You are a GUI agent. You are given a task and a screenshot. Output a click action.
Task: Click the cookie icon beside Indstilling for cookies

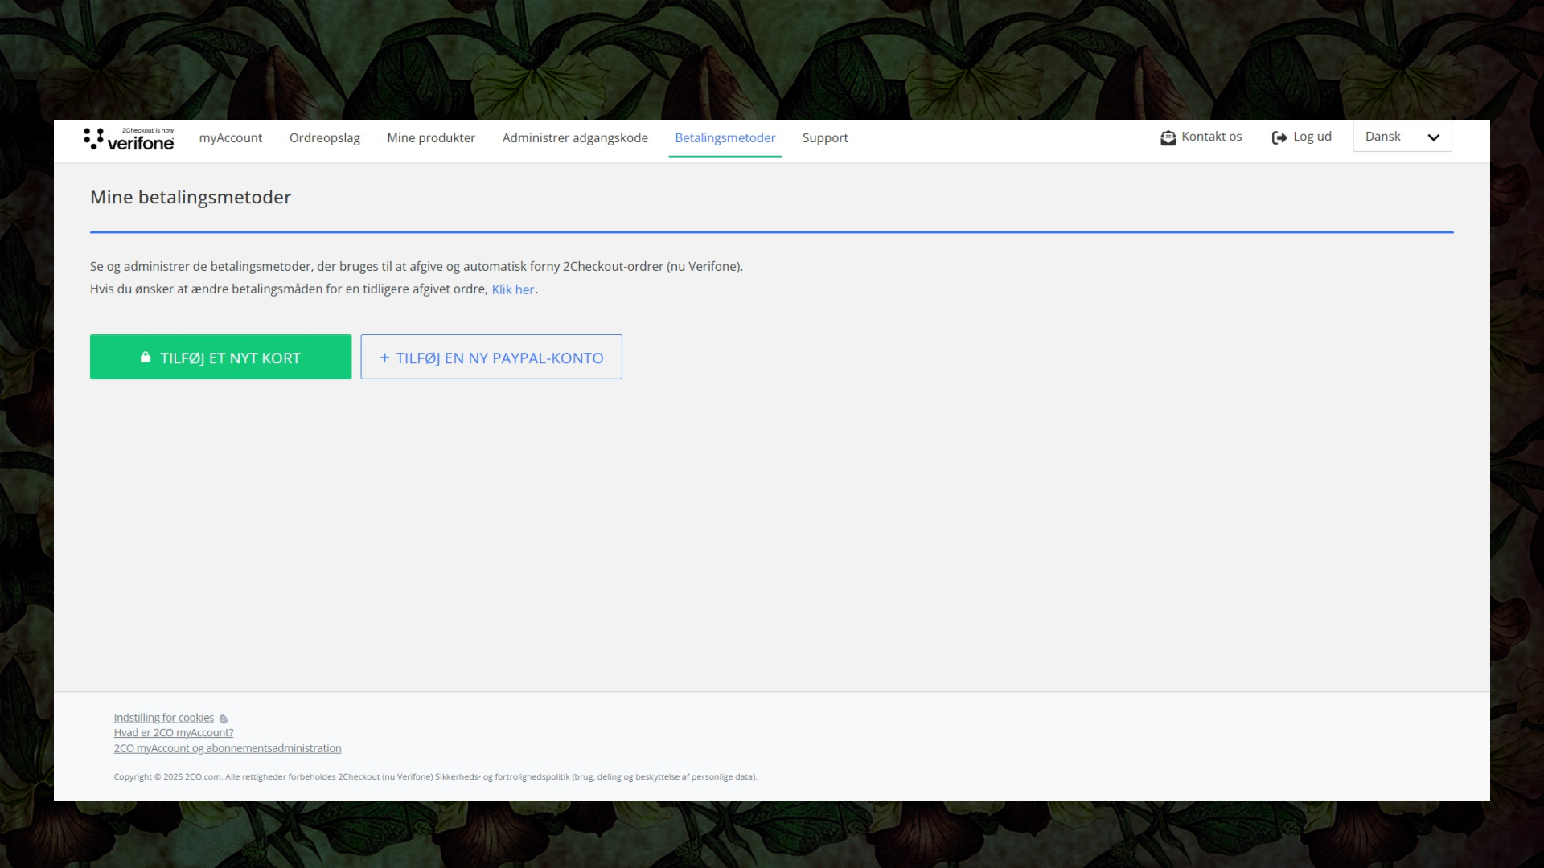tap(224, 719)
